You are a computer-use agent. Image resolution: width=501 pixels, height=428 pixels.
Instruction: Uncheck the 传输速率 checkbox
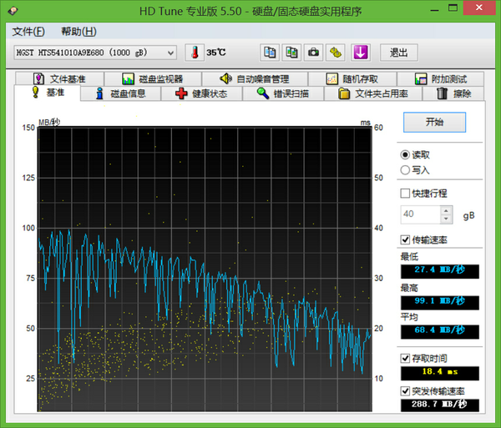pyautogui.click(x=406, y=240)
